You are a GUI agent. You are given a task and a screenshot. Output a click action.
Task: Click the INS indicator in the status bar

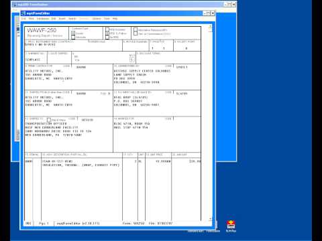(x=28, y=223)
